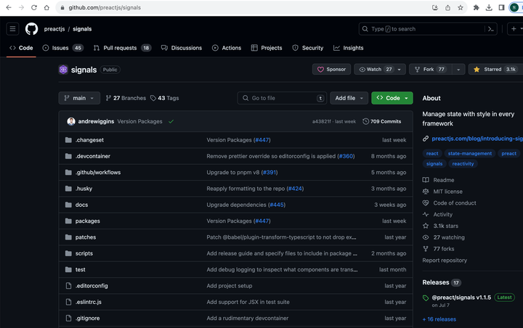
Task: View the + 16 releases link
Action: (x=439, y=319)
